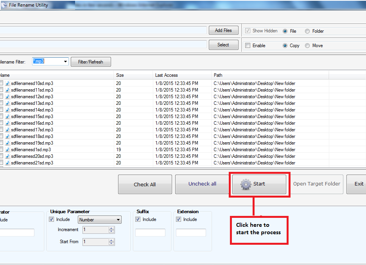Uncheck Include under Suffix
Screen dimensions: 366x265
138,219
